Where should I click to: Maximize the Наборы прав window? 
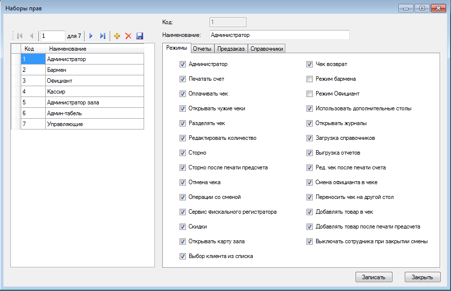(422, 8)
